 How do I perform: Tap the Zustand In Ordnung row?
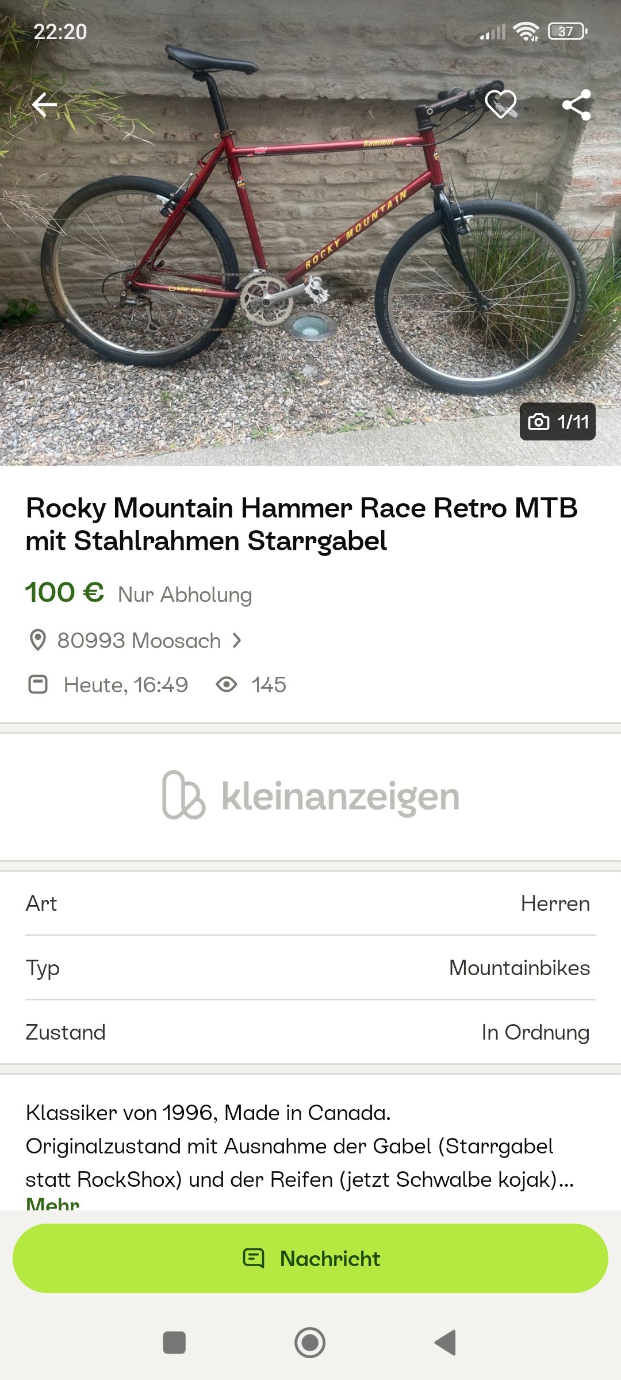tap(310, 1033)
